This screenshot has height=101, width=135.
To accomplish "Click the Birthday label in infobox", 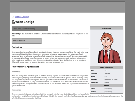I will (93, 80).
